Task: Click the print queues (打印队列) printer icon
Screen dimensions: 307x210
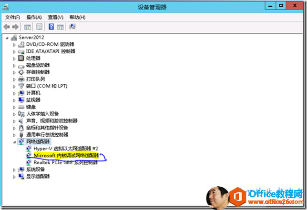Action: (21, 79)
